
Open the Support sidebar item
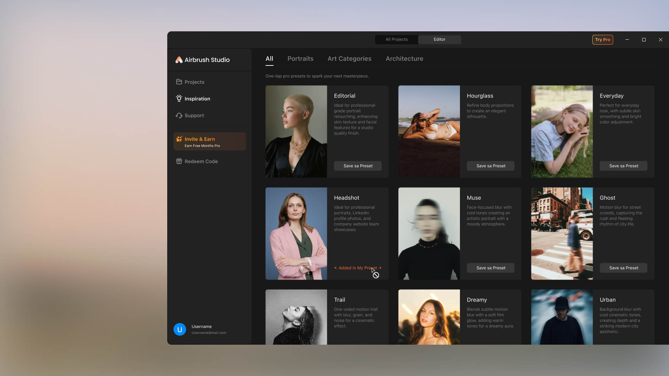(210, 115)
